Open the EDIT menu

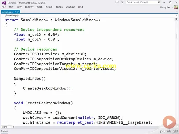[11, 7]
